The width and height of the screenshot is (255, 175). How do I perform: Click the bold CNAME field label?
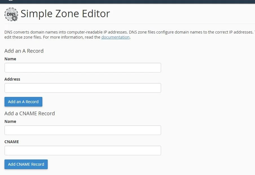click(12, 142)
